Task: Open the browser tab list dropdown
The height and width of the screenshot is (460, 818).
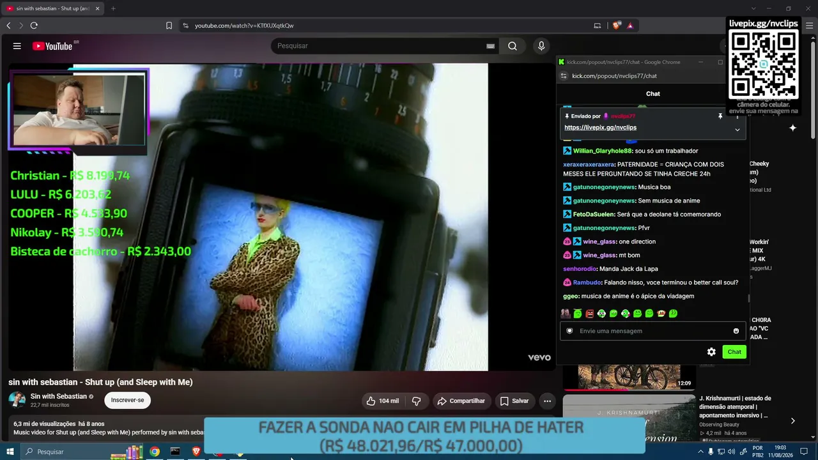Action: pyautogui.click(x=753, y=8)
